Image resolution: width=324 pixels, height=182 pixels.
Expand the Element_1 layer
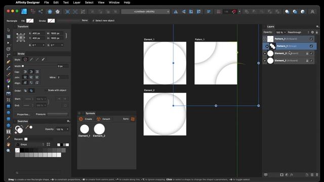265,61
